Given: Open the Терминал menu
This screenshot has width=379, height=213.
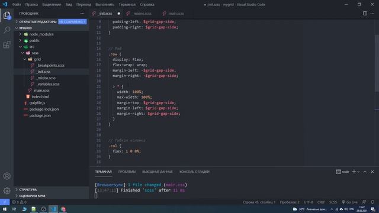Looking at the screenshot, I should click(x=127, y=4).
